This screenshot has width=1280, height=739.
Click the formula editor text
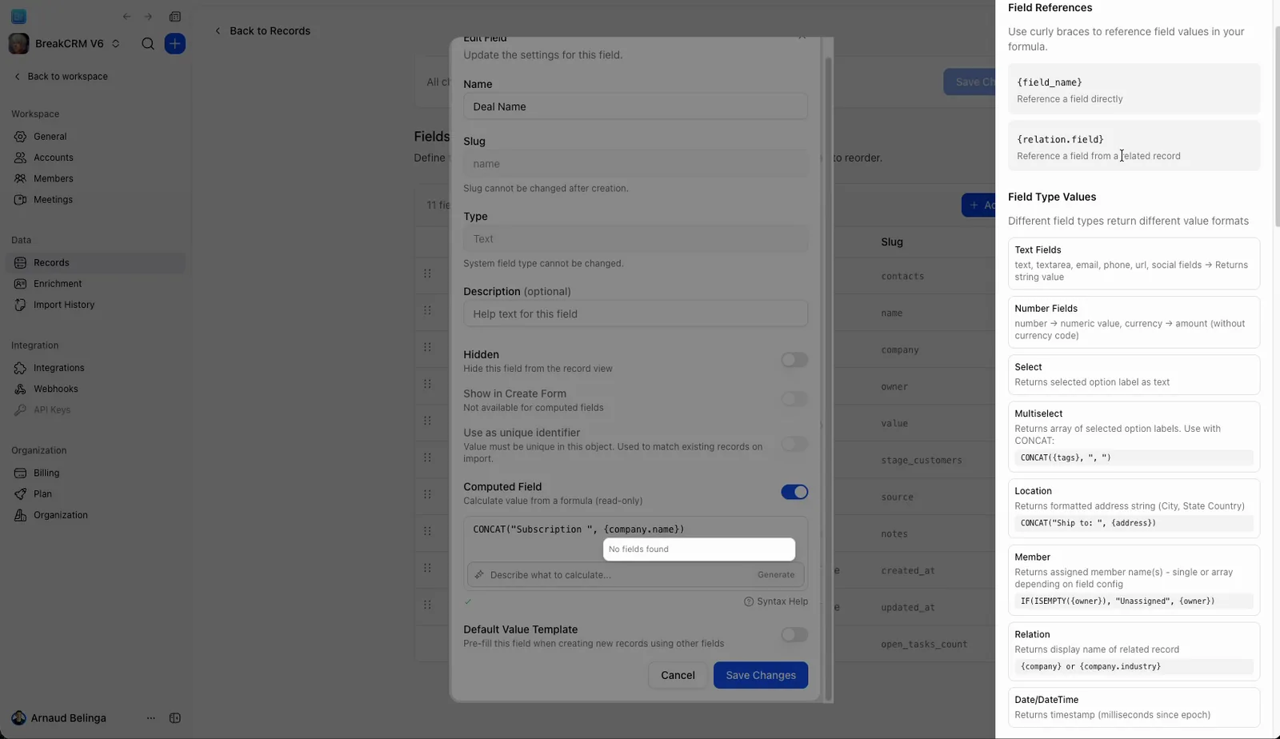coord(578,529)
